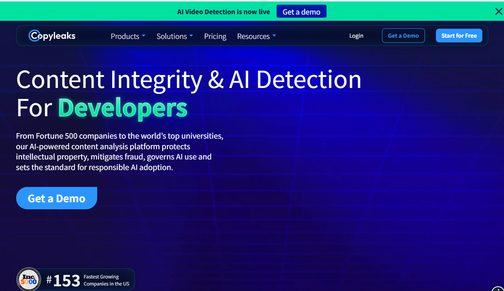Screen dimensions: 504x291
Task: Click the banner's Get a demo button
Action: tap(301, 12)
